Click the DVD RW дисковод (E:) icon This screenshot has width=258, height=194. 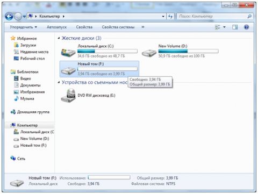(68, 96)
